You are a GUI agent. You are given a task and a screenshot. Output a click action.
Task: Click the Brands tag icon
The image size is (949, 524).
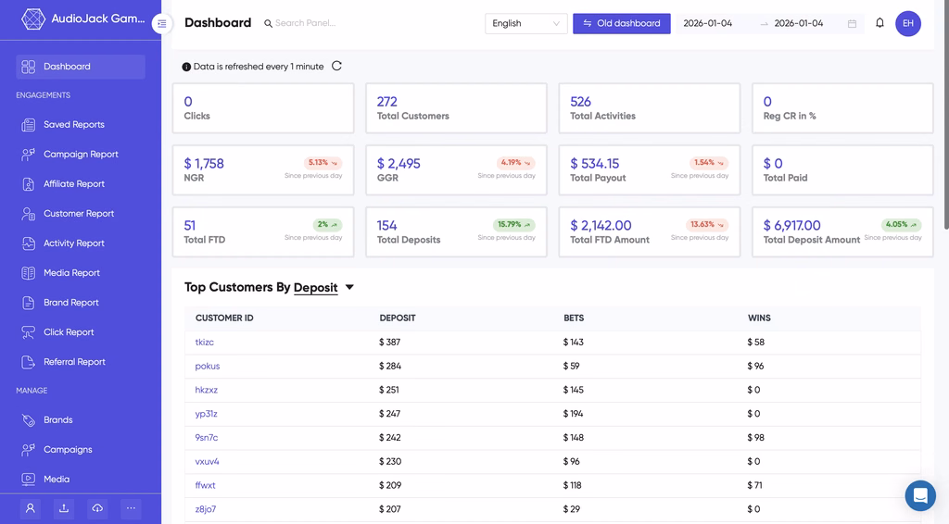click(29, 419)
